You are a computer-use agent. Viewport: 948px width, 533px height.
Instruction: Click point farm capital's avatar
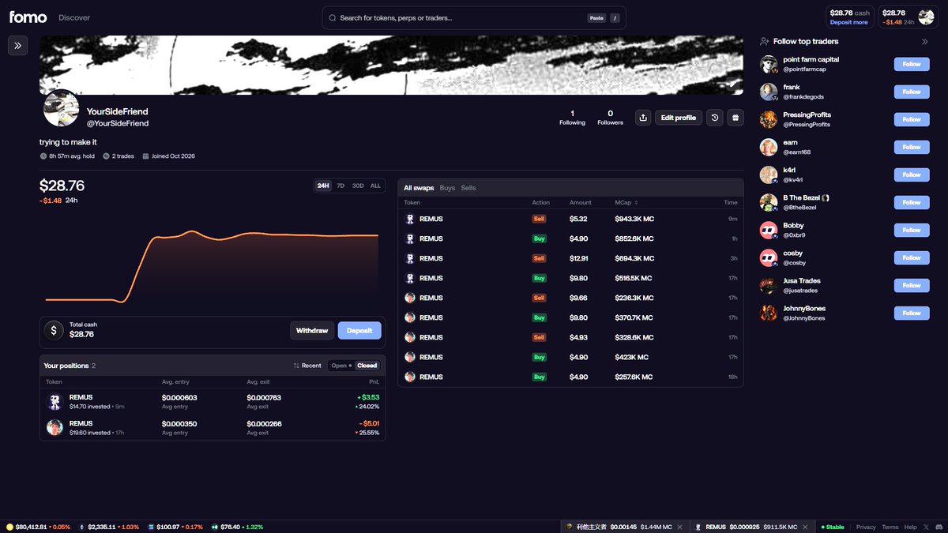coord(769,64)
